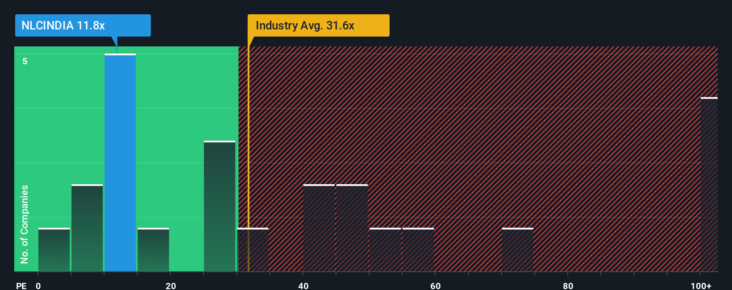Click the x-axis label 100+
Image resolution: width=732 pixels, height=290 pixels.
(x=701, y=286)
